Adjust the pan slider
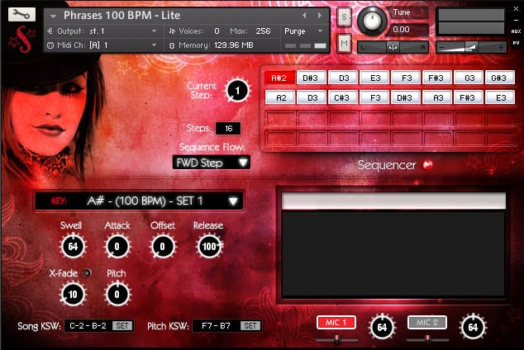Viewport: 524px width, 350px height. click(x=393, y=48)
